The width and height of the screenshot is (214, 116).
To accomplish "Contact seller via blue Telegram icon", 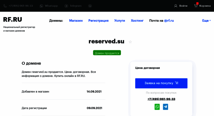I will 166,107.
